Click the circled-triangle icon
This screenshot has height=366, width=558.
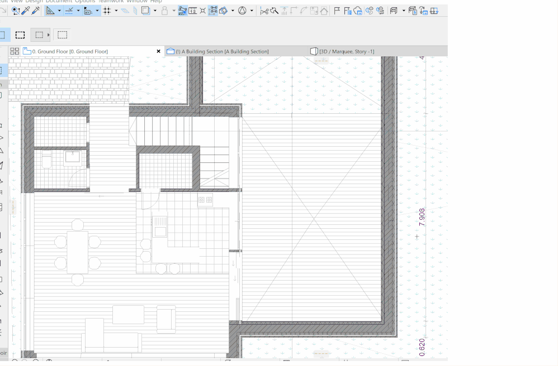[x=242, y=11]
